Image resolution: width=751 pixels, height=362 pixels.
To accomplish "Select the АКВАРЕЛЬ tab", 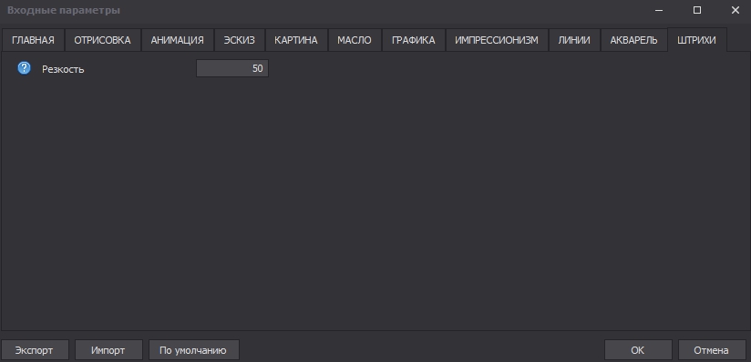I will (x=633, y=40).
